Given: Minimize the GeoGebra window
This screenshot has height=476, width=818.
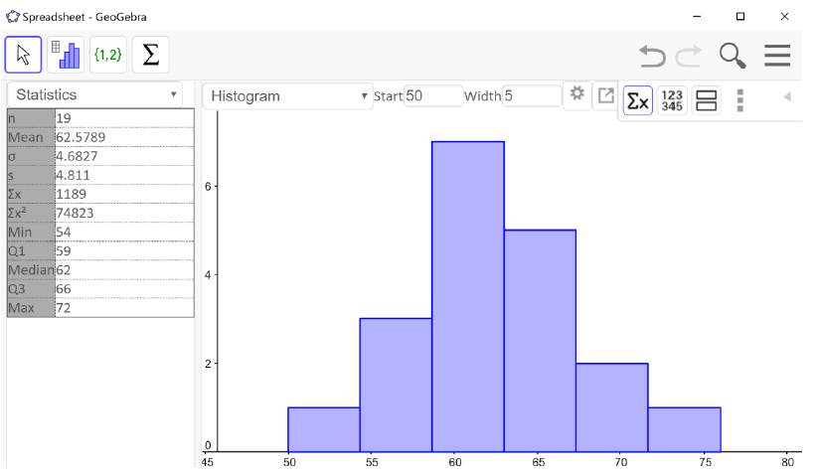Looking at the screenshot, I should click(697, 17).
